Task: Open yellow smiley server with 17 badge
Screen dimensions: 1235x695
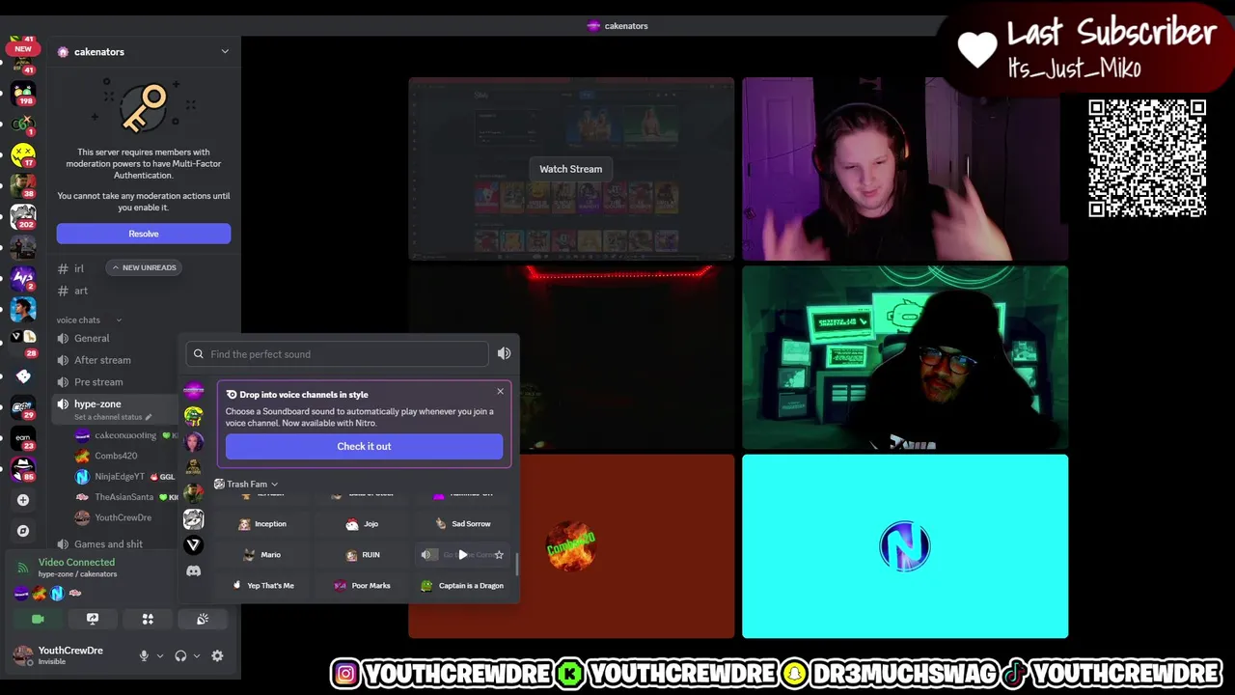Action: tap(23, 154)
